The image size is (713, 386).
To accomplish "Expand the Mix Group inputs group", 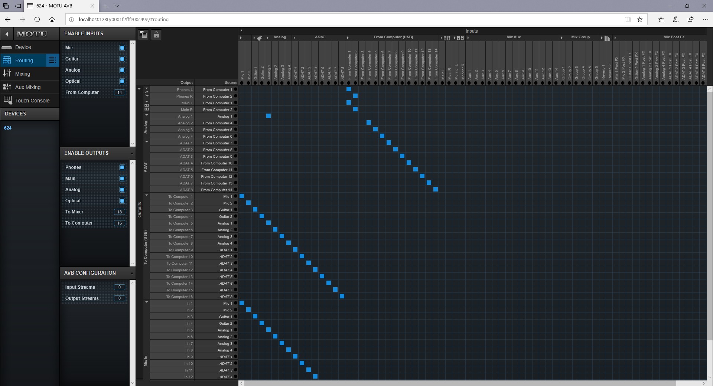I will point(561,37).
